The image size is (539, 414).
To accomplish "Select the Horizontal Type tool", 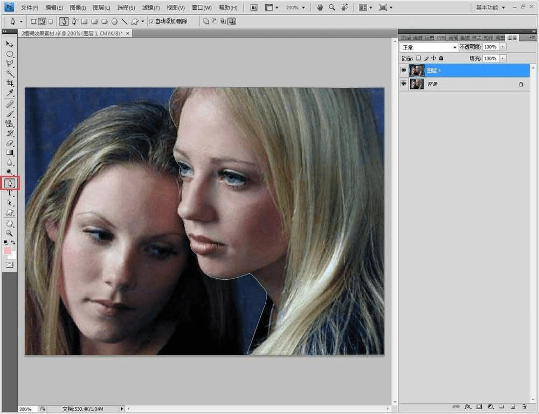I will tap(9, 193).
